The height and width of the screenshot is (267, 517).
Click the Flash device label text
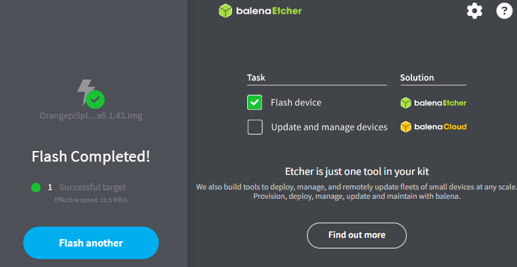(x=296, y=103)
